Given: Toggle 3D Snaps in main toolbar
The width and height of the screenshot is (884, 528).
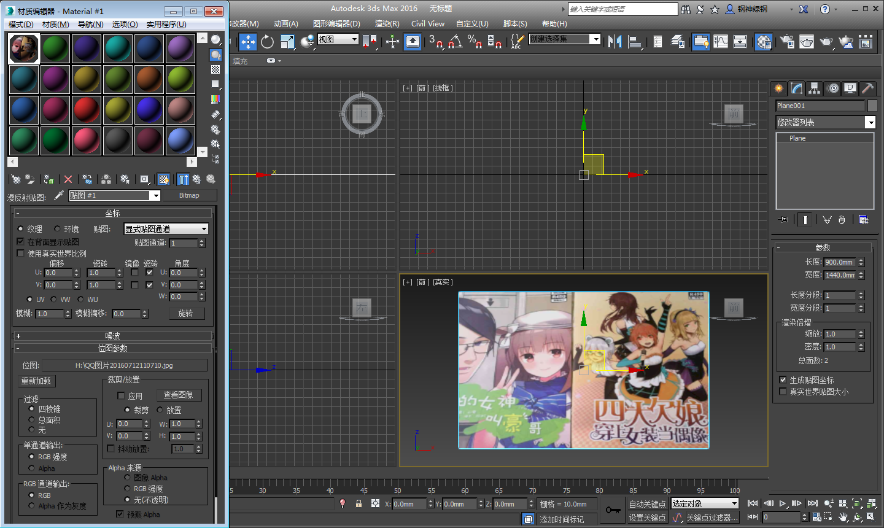Looking at the screenshot, I should click(435, 42).
